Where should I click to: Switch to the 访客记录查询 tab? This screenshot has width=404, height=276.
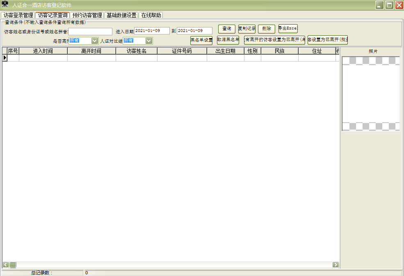(53, 15)
